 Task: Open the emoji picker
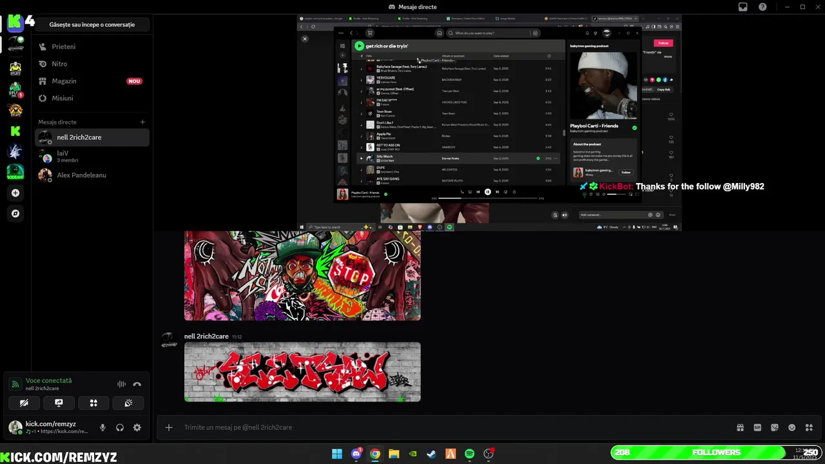coord(792,427)
